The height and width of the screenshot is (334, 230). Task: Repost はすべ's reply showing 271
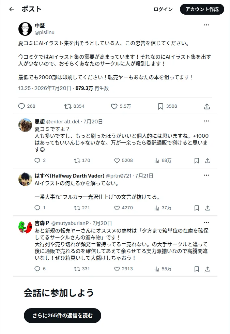(77, 208)
